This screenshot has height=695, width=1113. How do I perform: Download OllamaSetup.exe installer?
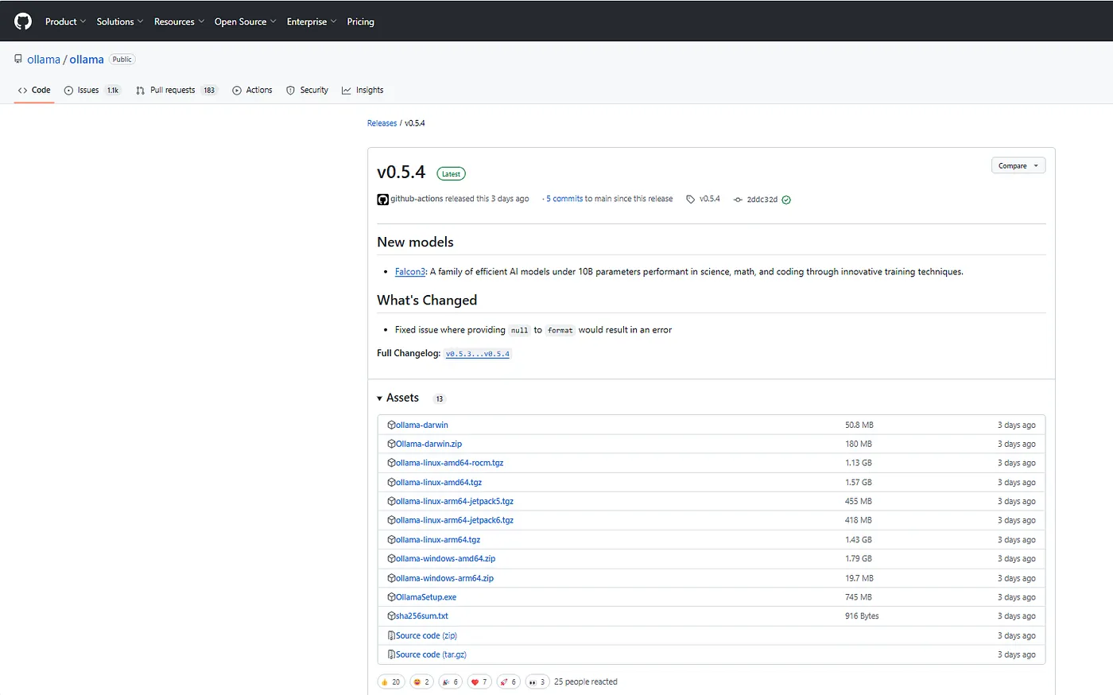pos(426,597)
